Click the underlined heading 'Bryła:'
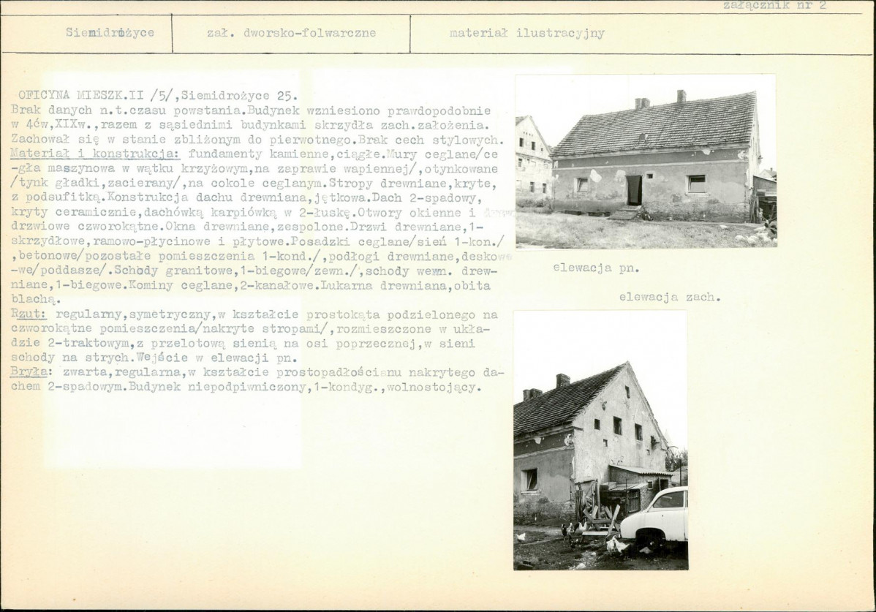 (x=32, y=372)
